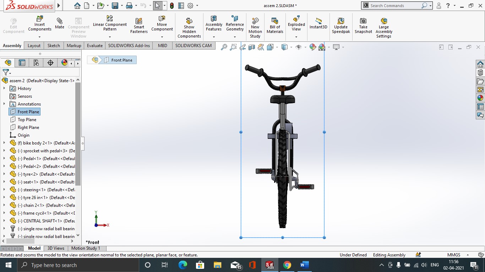Toggle the Section View tool
The width and height of the screenshot is (485, 272).
click(x=252, y=47)
